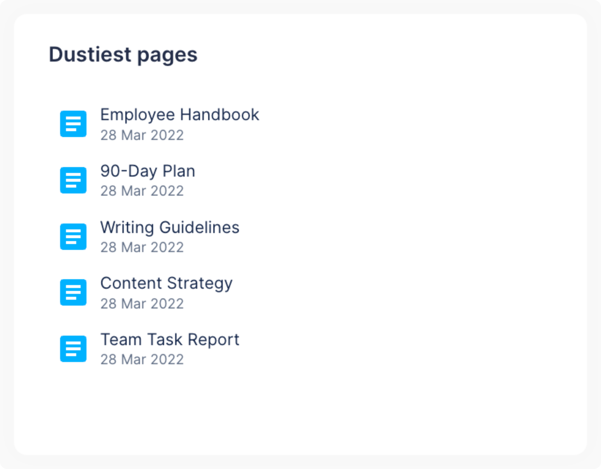Select the document icon next to Team Task Report
The image size is (601, 469).
(x=73, y=348)
